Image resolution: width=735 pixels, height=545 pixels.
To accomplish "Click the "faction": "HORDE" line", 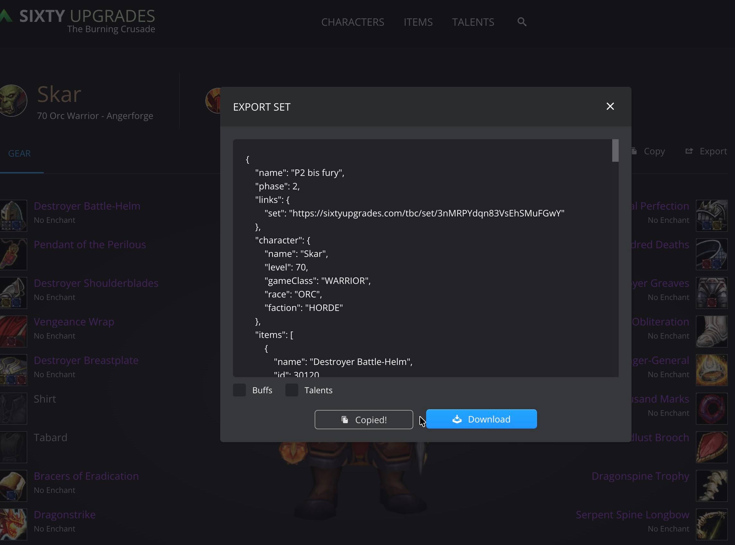I will pos(304,308).
